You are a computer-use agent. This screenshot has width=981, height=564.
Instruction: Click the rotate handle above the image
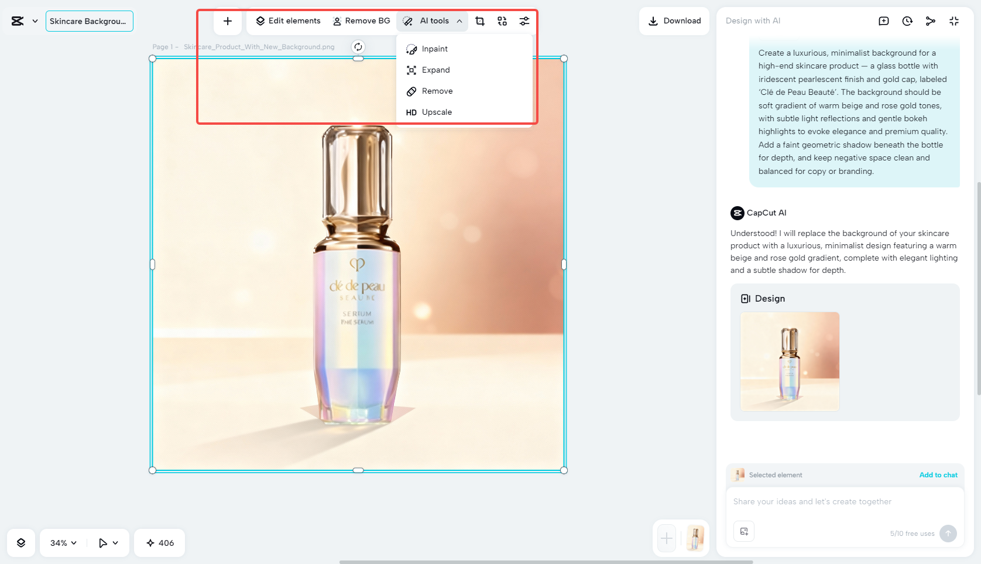tap(358, 47)
